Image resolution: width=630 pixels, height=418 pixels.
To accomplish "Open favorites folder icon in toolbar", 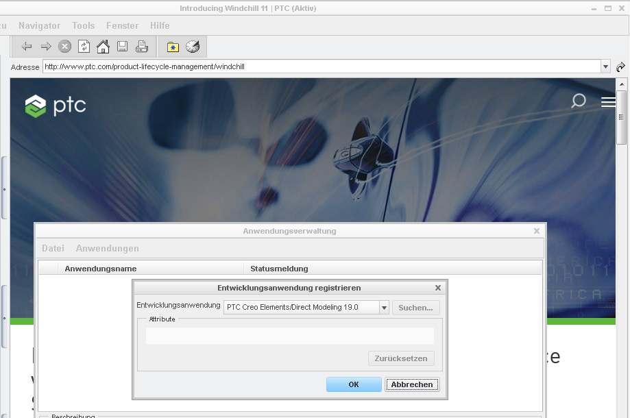I will tap(173, 47).
